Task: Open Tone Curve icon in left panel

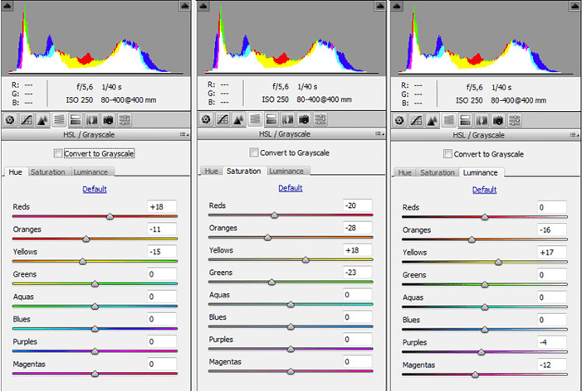Action: tap(26, 119)
